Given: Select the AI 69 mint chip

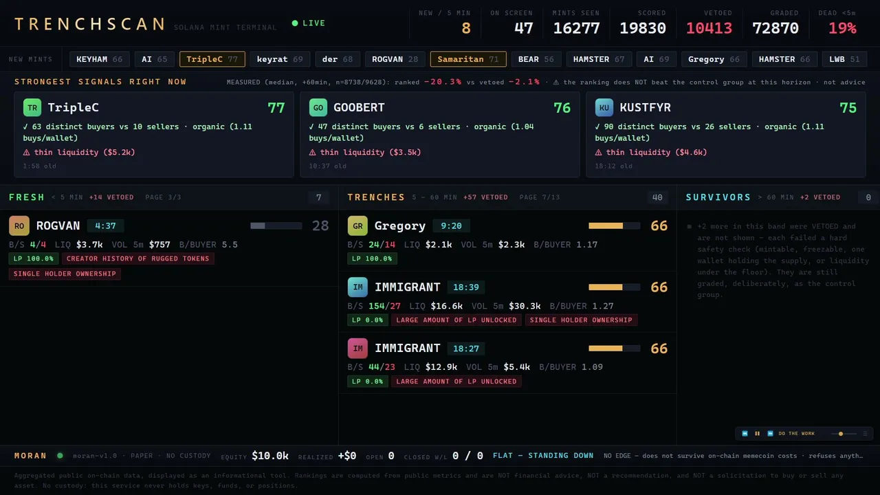Looking at the screenshot, I should click(657, 59).
